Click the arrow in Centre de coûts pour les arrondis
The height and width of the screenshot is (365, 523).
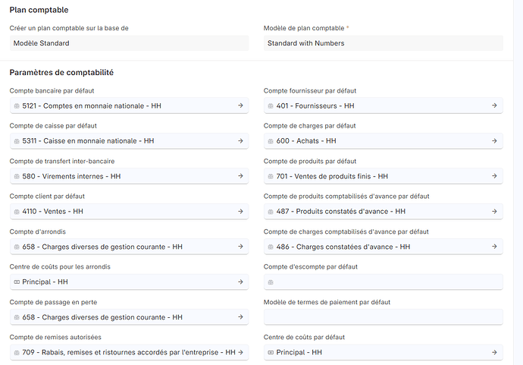[x=240, y=282]
